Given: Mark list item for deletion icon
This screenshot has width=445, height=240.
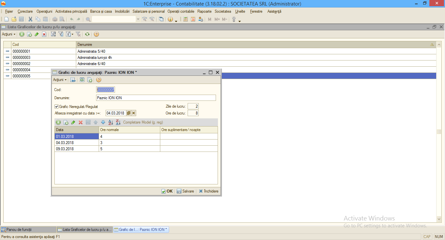Looking at the screenshot, I should pos(44,34).
